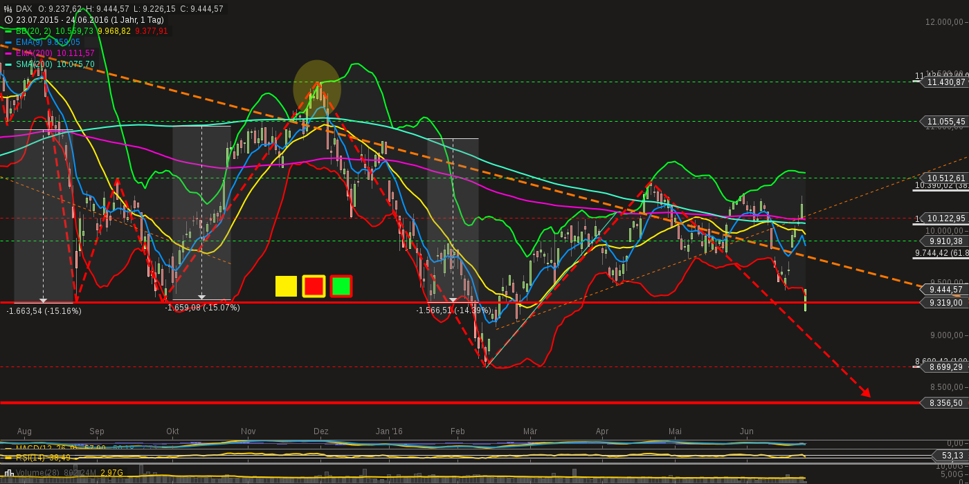Click the red square annotation on the chart
969x484 pixels.
click(x=313, y=286)
